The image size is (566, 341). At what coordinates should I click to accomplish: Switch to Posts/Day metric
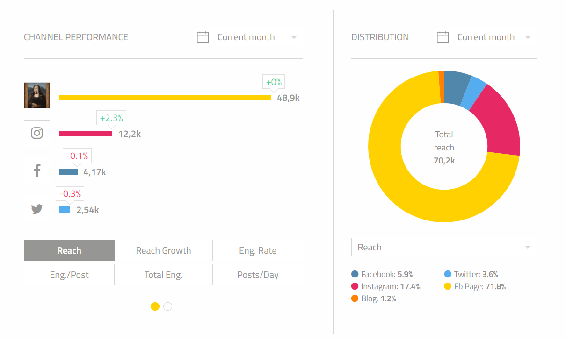pyautogui.click(x=258, y=275)
